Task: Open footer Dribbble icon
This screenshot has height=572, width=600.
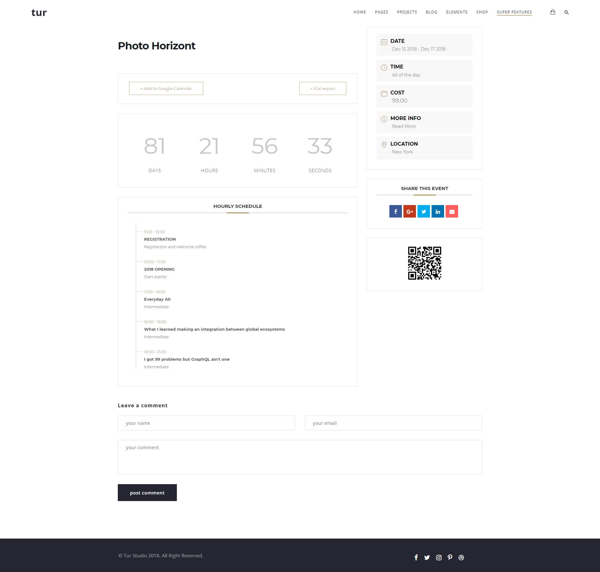Action: tap(461, 557)
